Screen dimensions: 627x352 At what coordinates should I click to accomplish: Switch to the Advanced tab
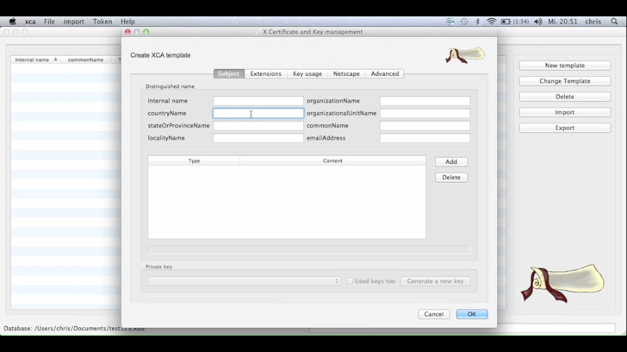[x=385, y=74]
